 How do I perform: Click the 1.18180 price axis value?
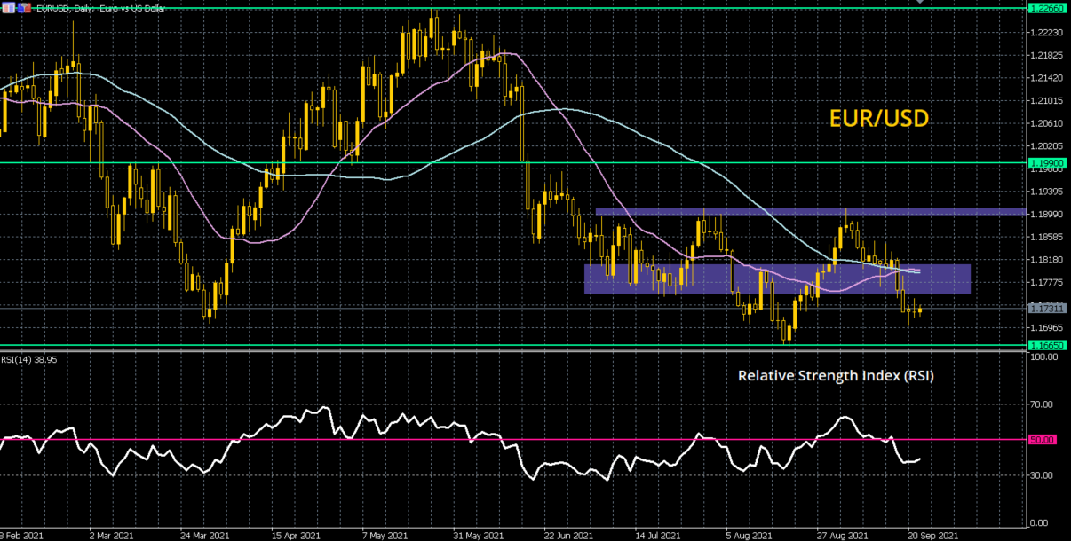(x=1046, y=260)
